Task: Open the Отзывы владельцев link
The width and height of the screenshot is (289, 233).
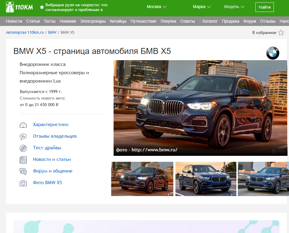Action: coord(55,136)
